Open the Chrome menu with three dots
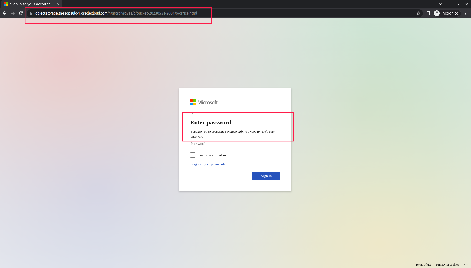Viewport: 471px width, 268px height. click(465, 13)
